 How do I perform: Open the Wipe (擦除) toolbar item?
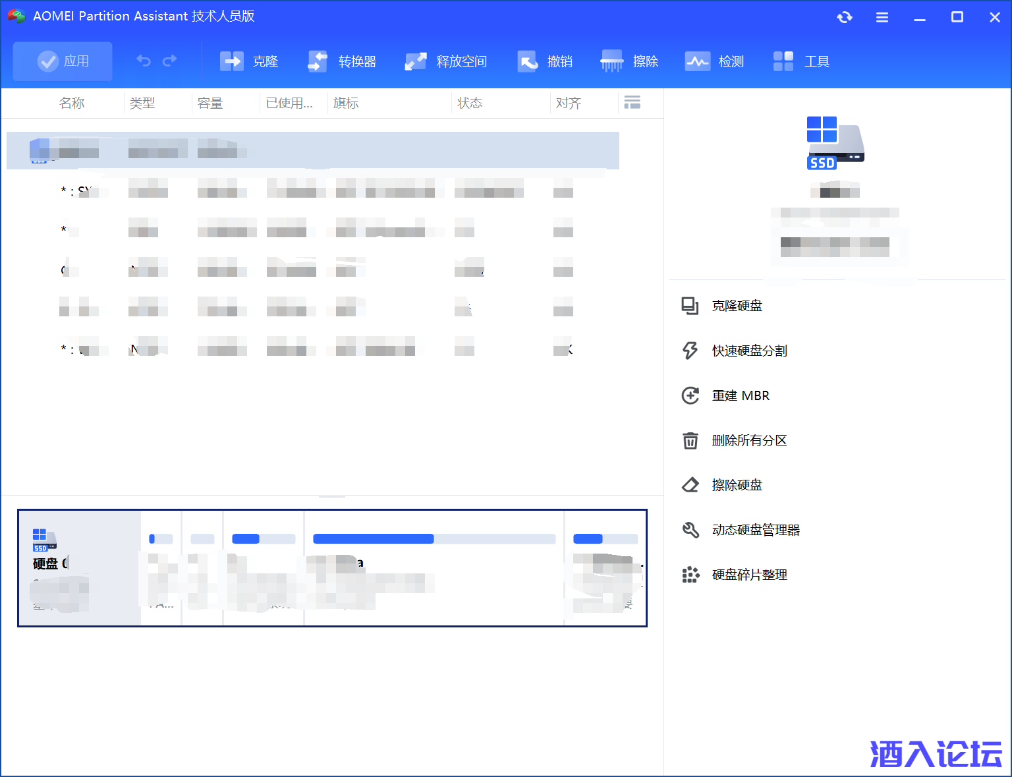pos(630,61)
